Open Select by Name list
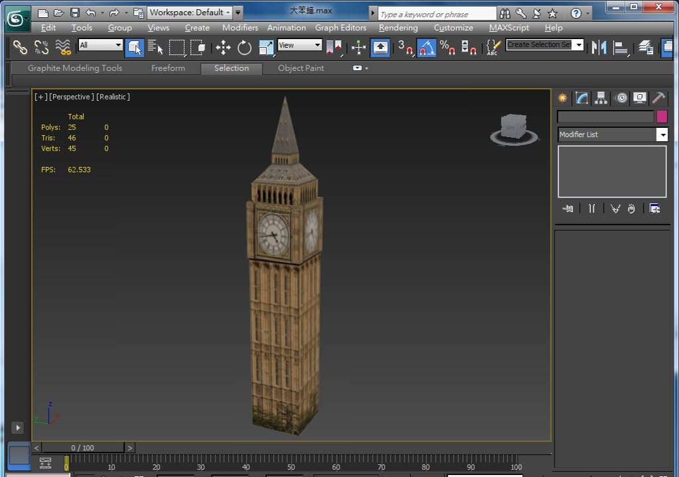Screen dimensions: 679x477 tap(155, 47)
